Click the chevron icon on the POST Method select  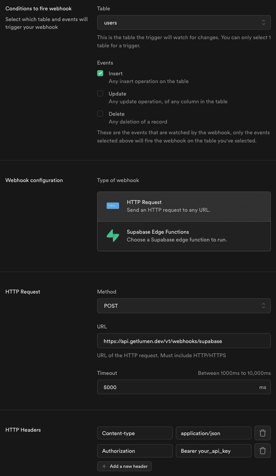(x=264, y=306)
